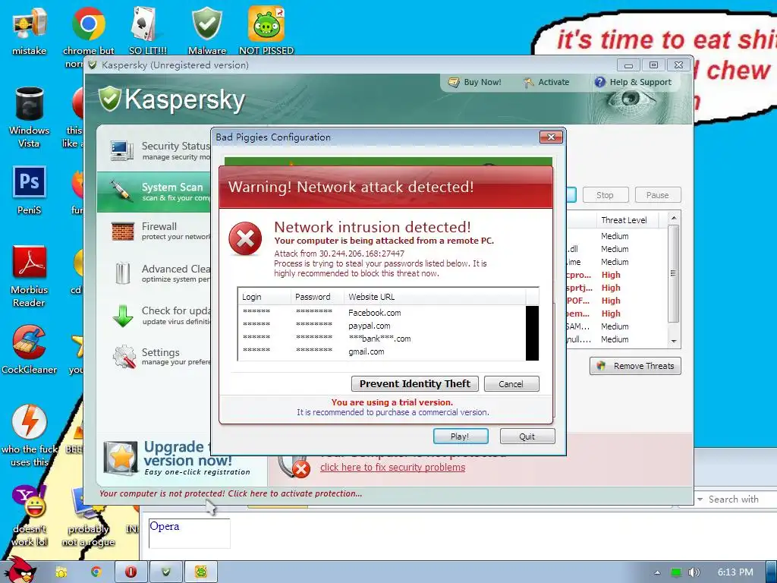The width and height of the screenshot is (777, 583).
Task: Select the gmail.com row
Action: pos(382,351)
